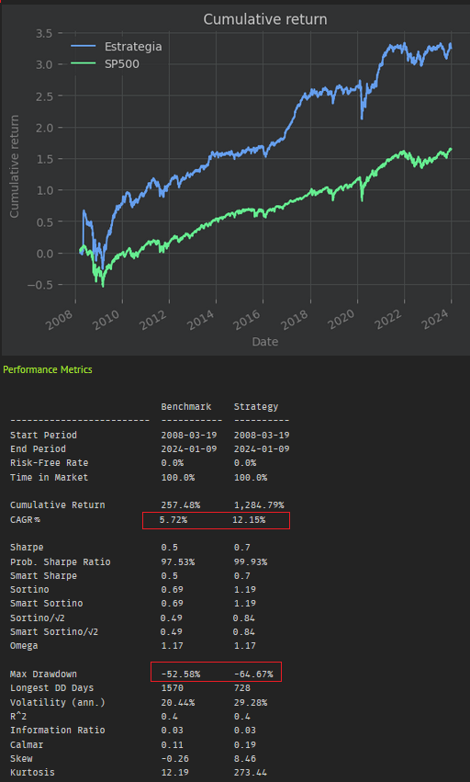
Task: Click the Benchmark End Period value 2024-01-09
Action: [x=189, y=448]
